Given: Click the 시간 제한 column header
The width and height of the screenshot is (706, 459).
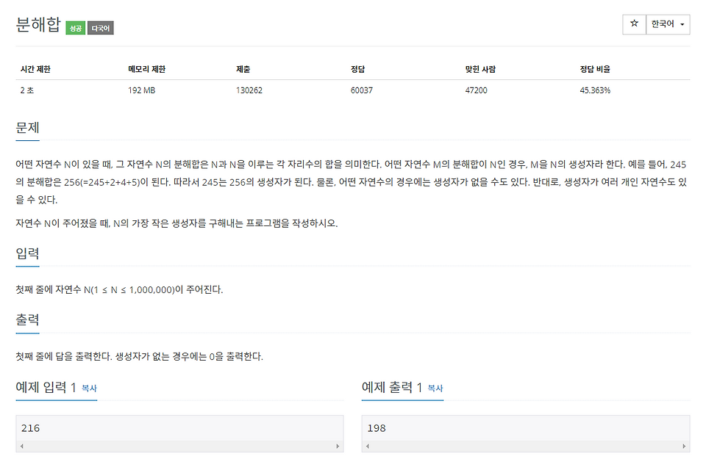Looking at the screenshot, I should tap(35, 69).
